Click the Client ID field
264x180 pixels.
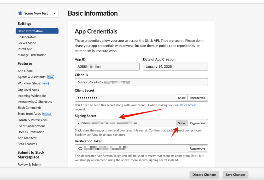[x=141, y=82]
